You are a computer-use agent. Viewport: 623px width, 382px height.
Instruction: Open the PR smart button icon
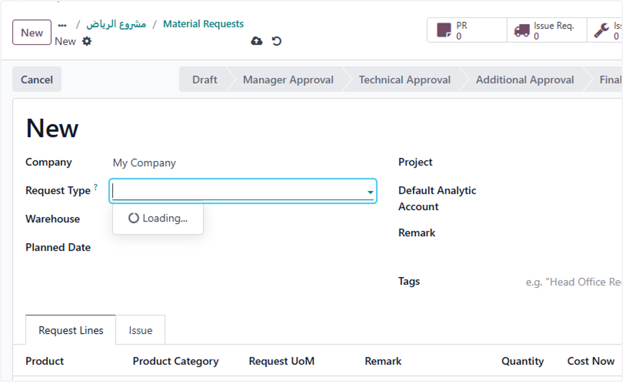(444, 30)
